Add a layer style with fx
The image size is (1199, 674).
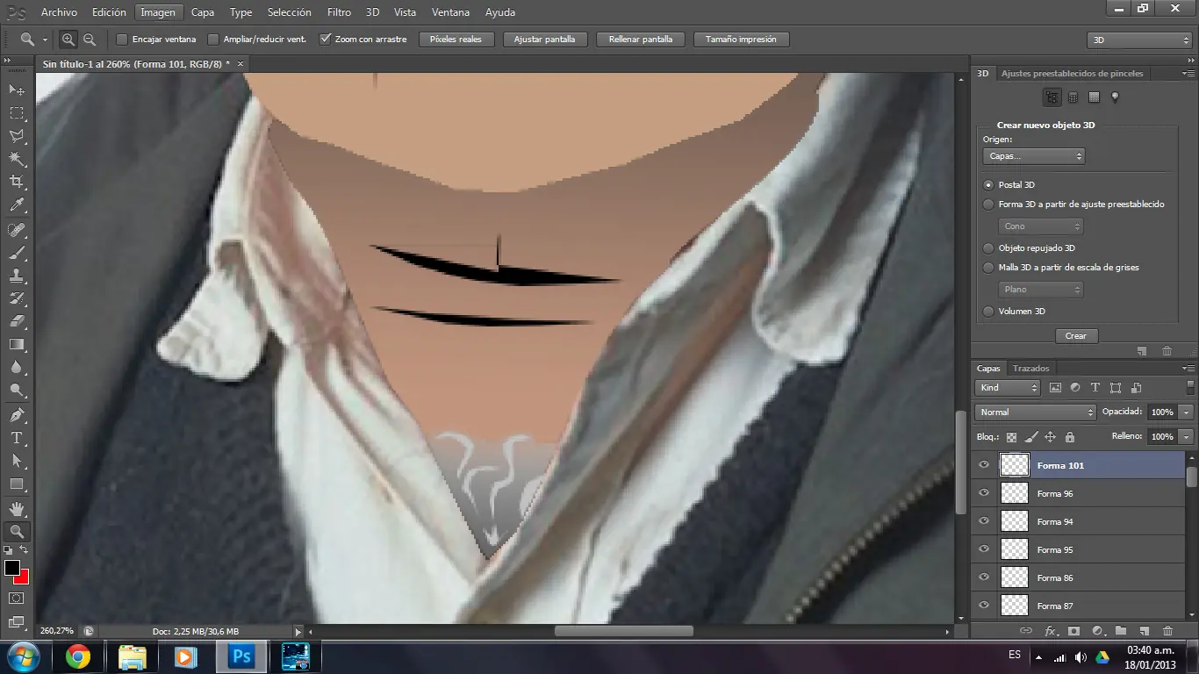[1050, 631]
